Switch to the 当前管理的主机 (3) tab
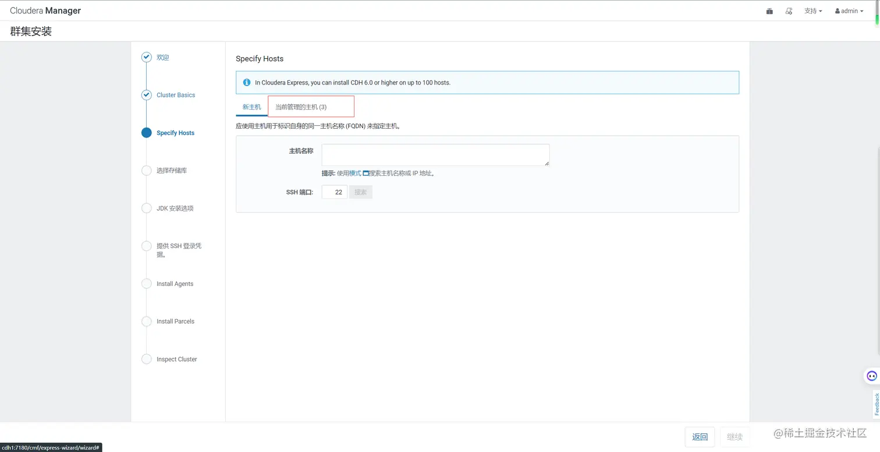 (301, 107)
